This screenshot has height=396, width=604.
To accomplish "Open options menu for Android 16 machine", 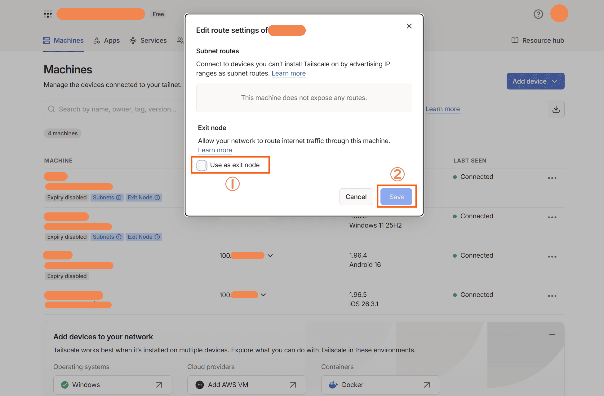I will [552, 257].
